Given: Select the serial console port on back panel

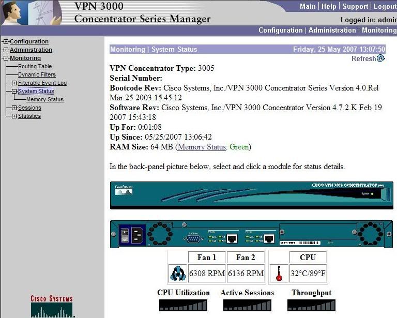Looking at the screenshot, I should point(193,238).
